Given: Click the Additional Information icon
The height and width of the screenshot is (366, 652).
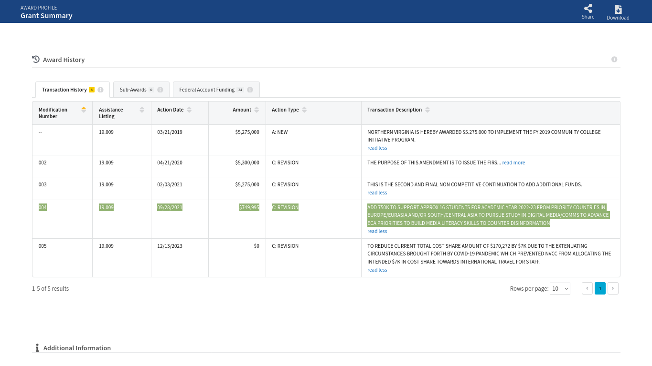Looking at the screenshot, I should tap(37, 348).
